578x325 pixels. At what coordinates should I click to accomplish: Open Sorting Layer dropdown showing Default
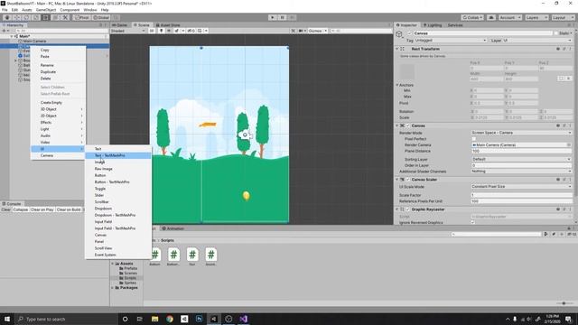pyautogui.click(x=522, y=159)
